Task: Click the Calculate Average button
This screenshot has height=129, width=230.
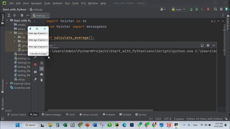Action: (x=38, y=54)
